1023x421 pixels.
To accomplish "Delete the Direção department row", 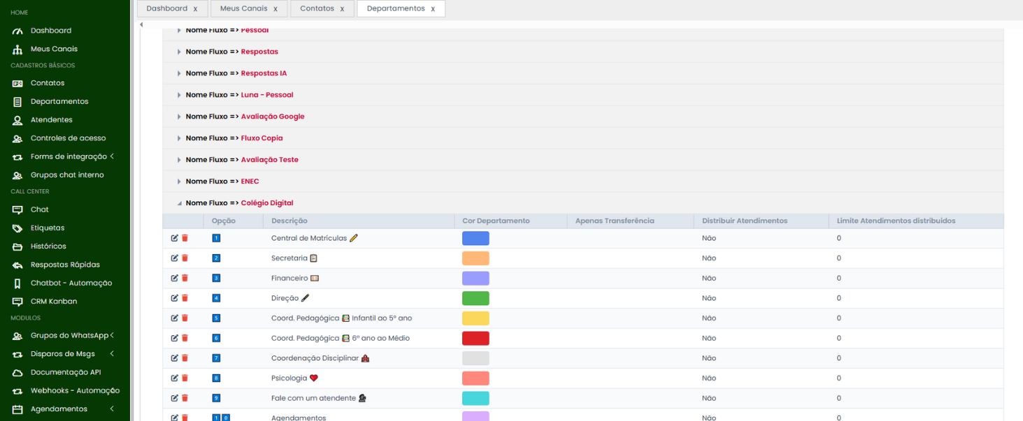I will click(185, 298).
